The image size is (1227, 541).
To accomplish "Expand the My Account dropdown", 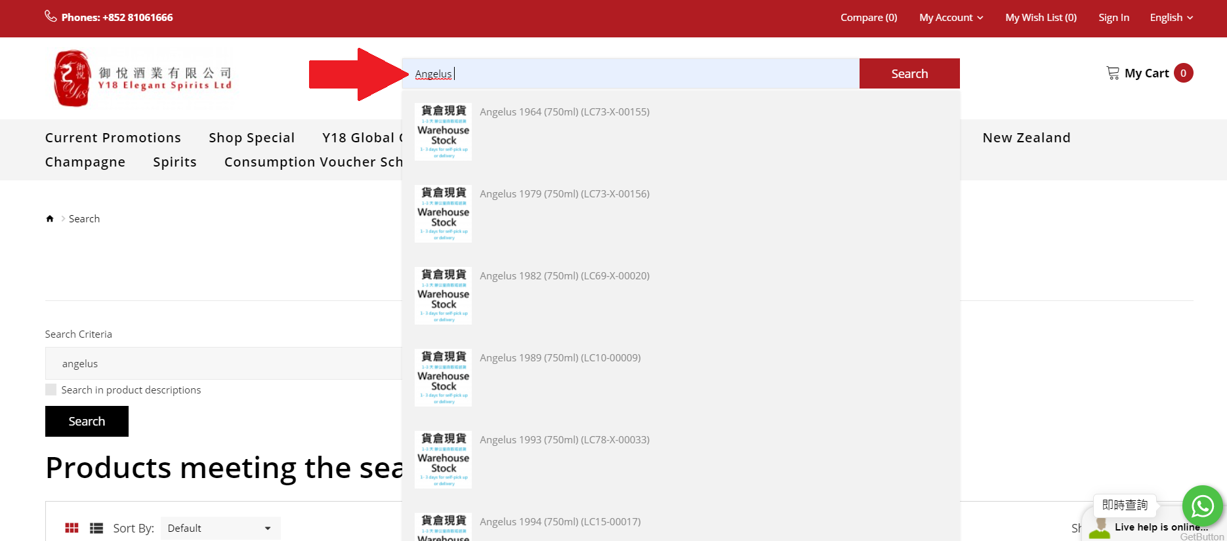I will pyautogui.click(x=951, y=18).
